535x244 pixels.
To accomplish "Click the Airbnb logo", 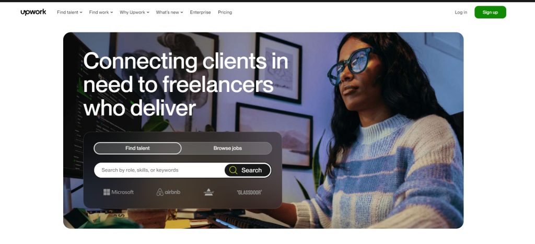I will pos(168,192).
